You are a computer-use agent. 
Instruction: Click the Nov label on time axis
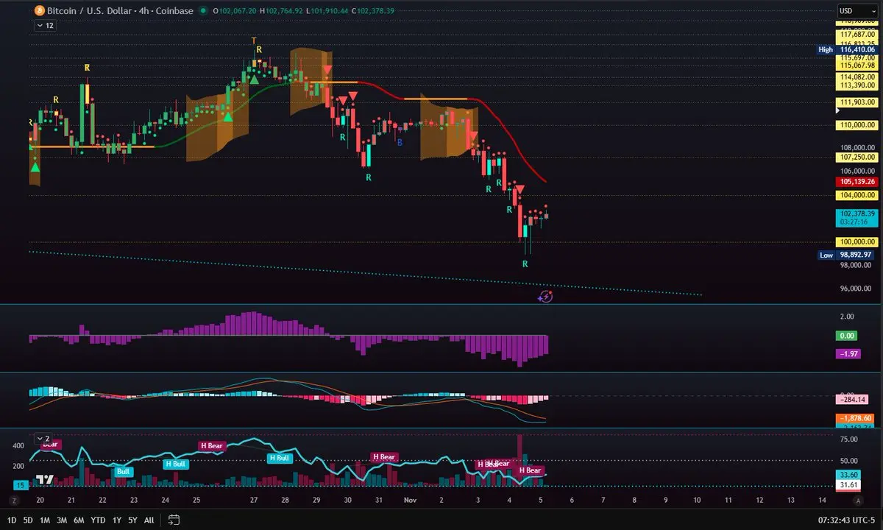[411, 500]
